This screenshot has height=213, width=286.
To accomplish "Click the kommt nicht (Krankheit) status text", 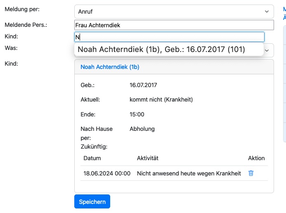I will click(161, 99).
